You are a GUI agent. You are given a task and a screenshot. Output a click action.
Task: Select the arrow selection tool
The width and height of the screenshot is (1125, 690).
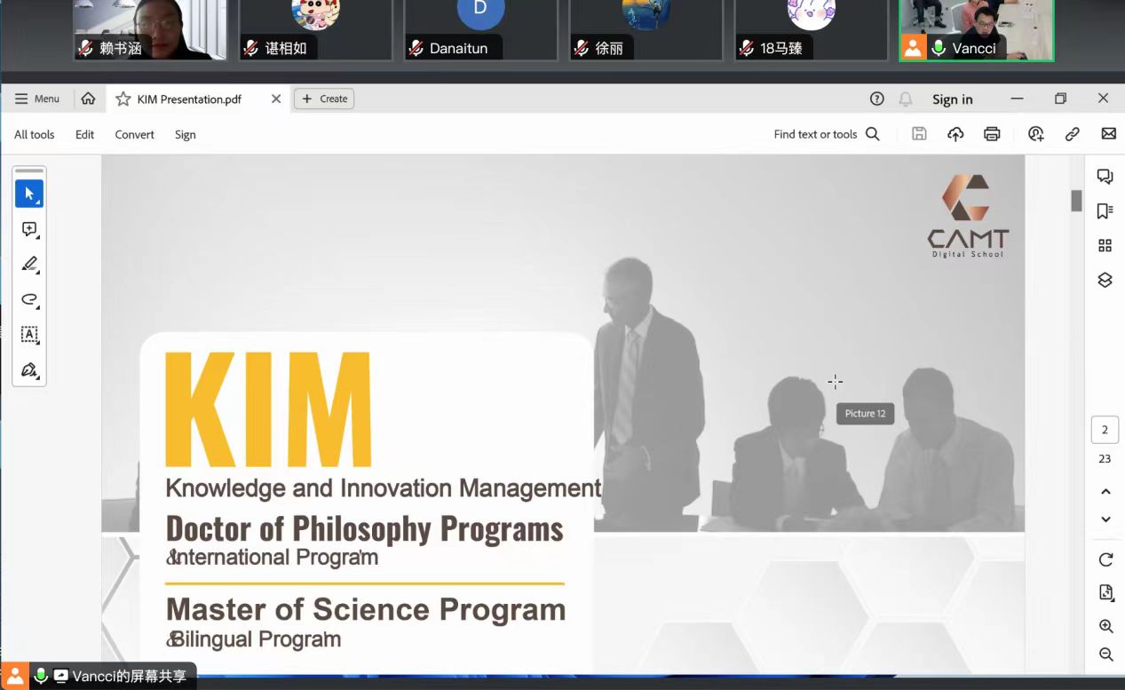[x=29, y=194]
